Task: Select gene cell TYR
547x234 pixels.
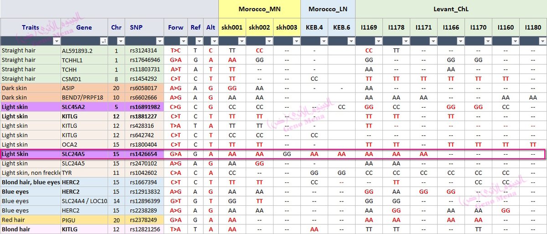Action: coord(84,173)
